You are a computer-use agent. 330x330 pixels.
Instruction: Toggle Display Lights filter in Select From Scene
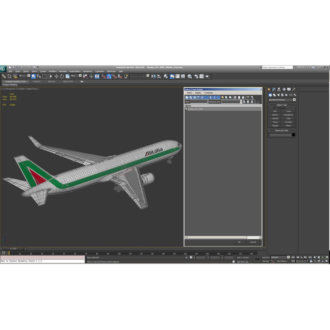(195, 97)
